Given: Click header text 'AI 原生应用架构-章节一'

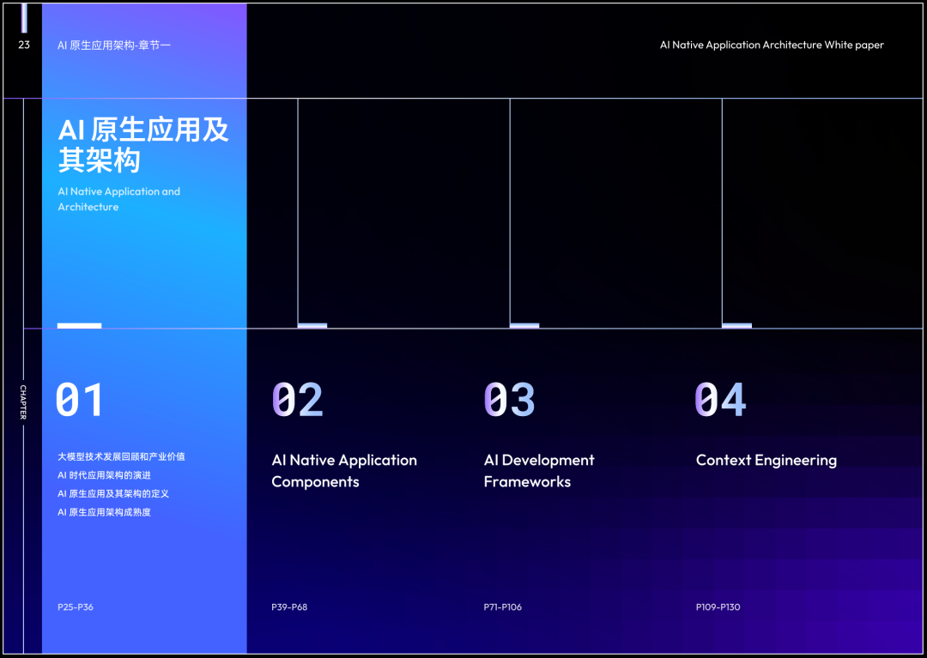Looking at the screenshot, I should 114,45.
